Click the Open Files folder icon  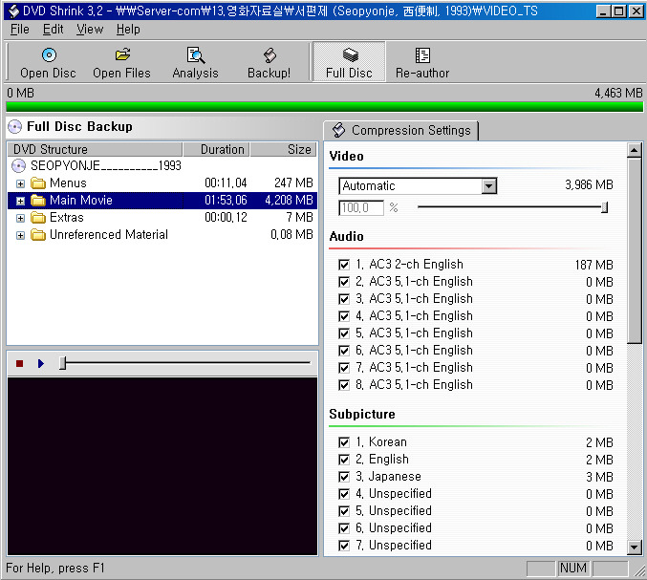122,56
